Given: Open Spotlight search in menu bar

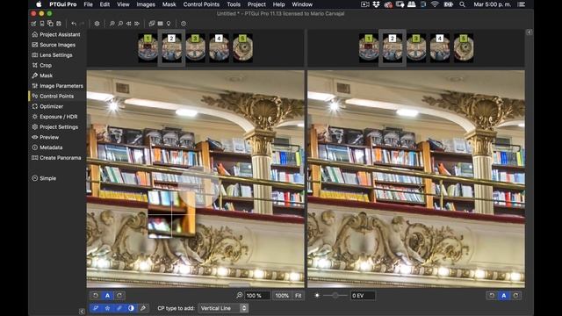Looking at the screenshot, I should pyautogui.click(x=463, y=4).
